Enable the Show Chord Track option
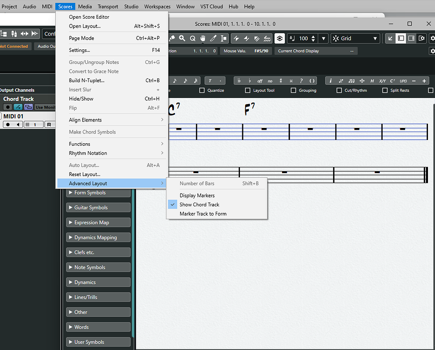435x350 pixels. pos(200,204)
